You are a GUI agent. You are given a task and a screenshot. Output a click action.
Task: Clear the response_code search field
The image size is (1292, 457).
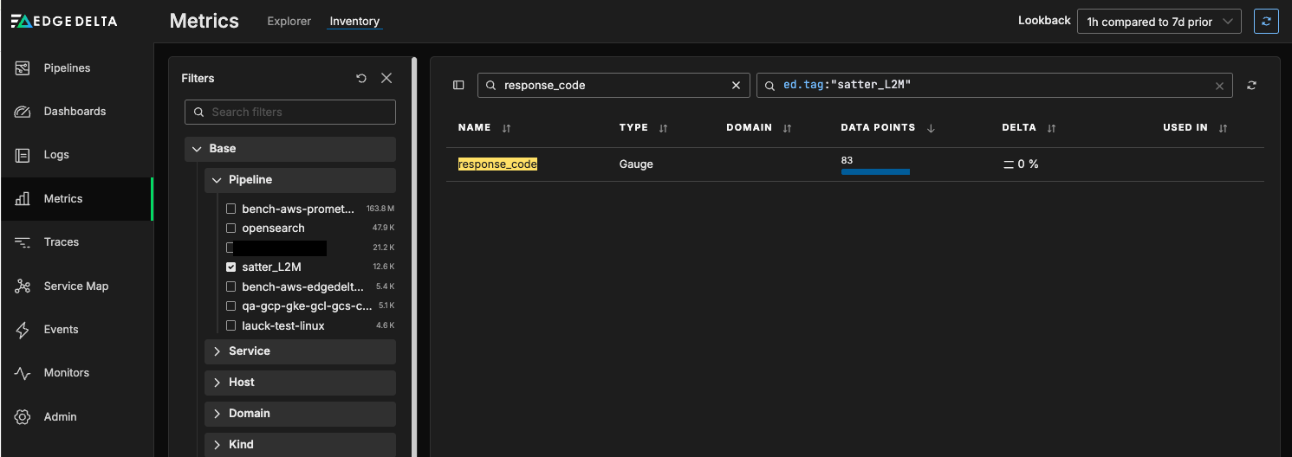point(736,85)
